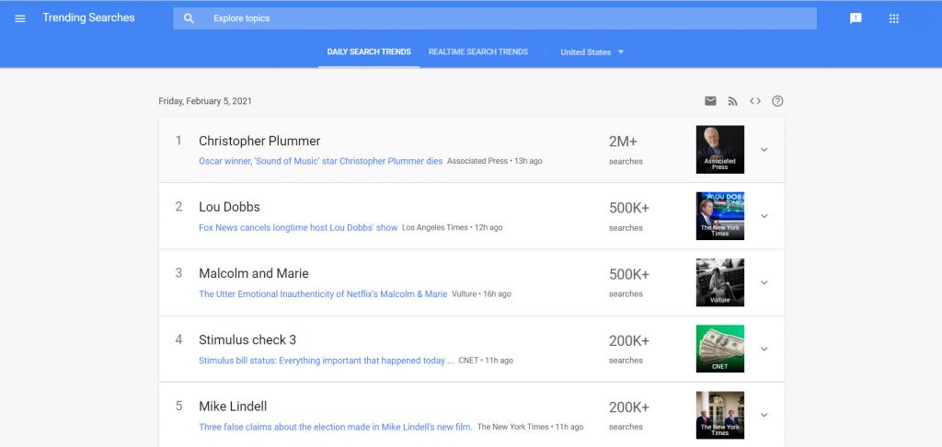The width and height of the screenshot is (942, 447).
Task: Click the Trending Searches header title
Action: (x=88, y=18)
